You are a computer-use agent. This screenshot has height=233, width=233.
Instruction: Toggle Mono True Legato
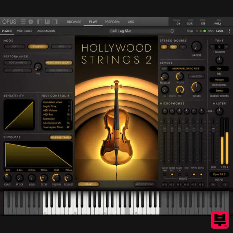(59, 63)
